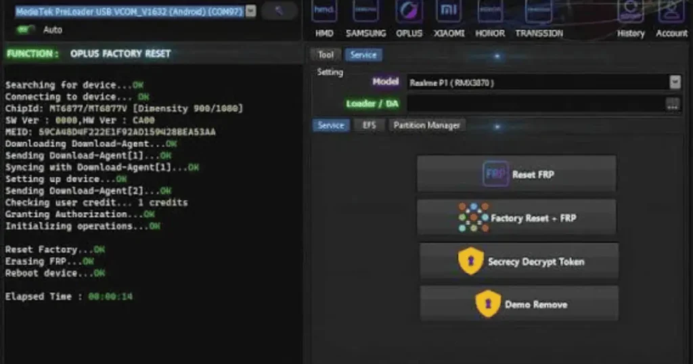The image size is (693, 364).
Task: Open the Partition Manager tab
Action: [426, 125]
